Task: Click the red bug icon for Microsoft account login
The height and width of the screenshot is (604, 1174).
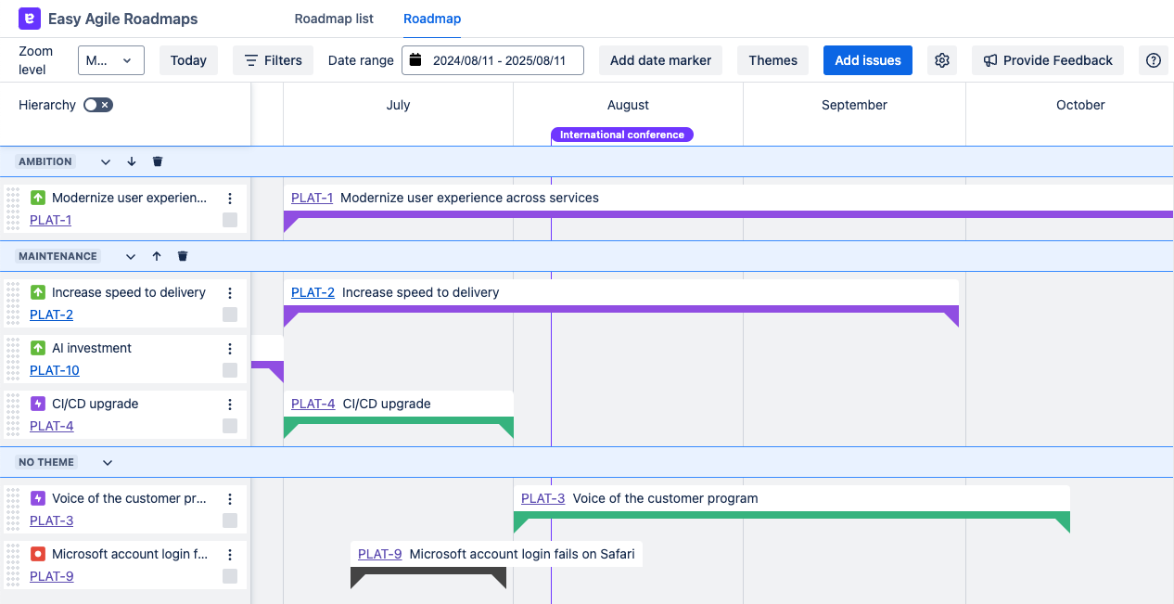Action: tap(38, 554)
